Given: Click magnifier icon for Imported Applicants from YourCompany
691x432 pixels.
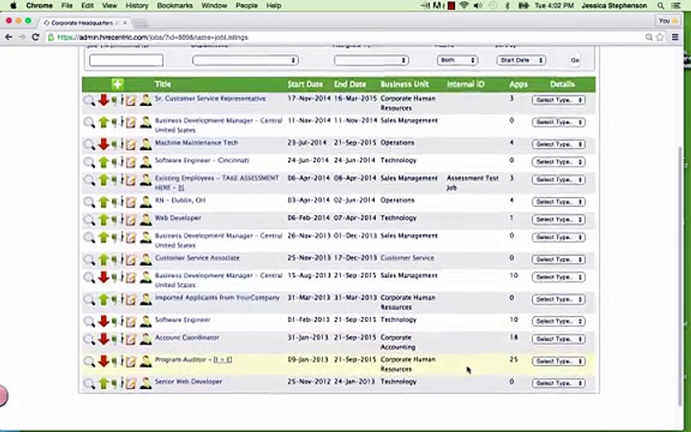Looking at the screenshot, I should [x=89, y=299].
